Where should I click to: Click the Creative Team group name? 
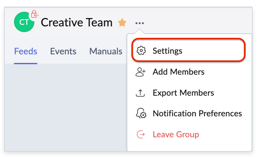[77, 23]
